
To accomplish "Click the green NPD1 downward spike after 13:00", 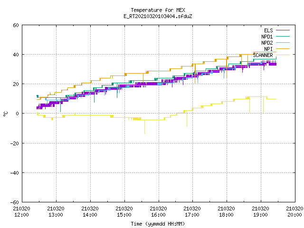I will (60, 105).
